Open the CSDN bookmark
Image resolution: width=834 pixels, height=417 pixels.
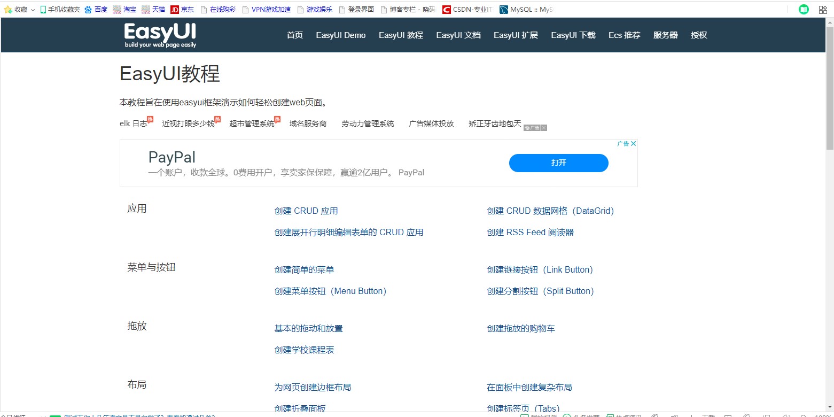coord(467,9)
